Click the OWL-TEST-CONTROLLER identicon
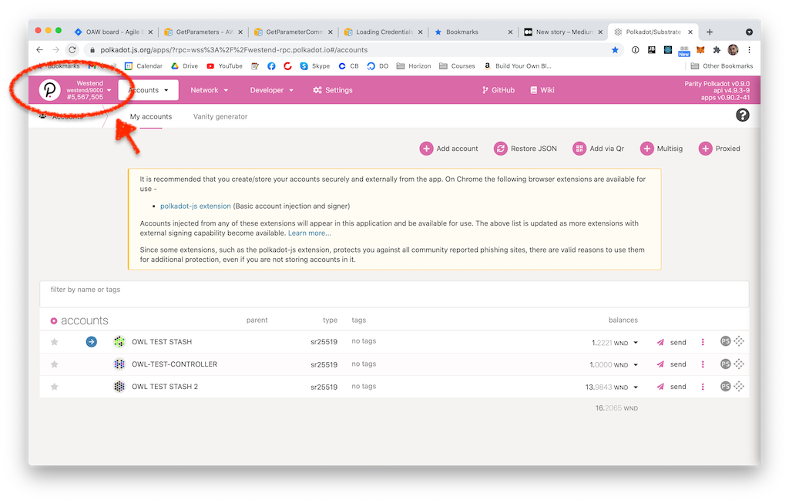This screenshot has width=789, height=503. [119, 364]
